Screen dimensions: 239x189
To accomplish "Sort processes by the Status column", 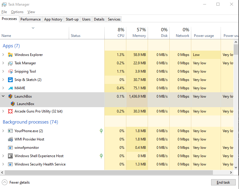I will pyautogui.click(x=87, y=33).
